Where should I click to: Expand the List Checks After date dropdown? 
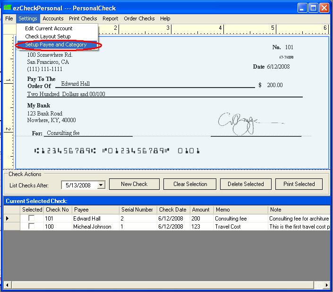coord(101,185)
